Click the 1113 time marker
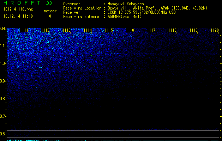Screen dimensions: 222x141 point(67,30)
